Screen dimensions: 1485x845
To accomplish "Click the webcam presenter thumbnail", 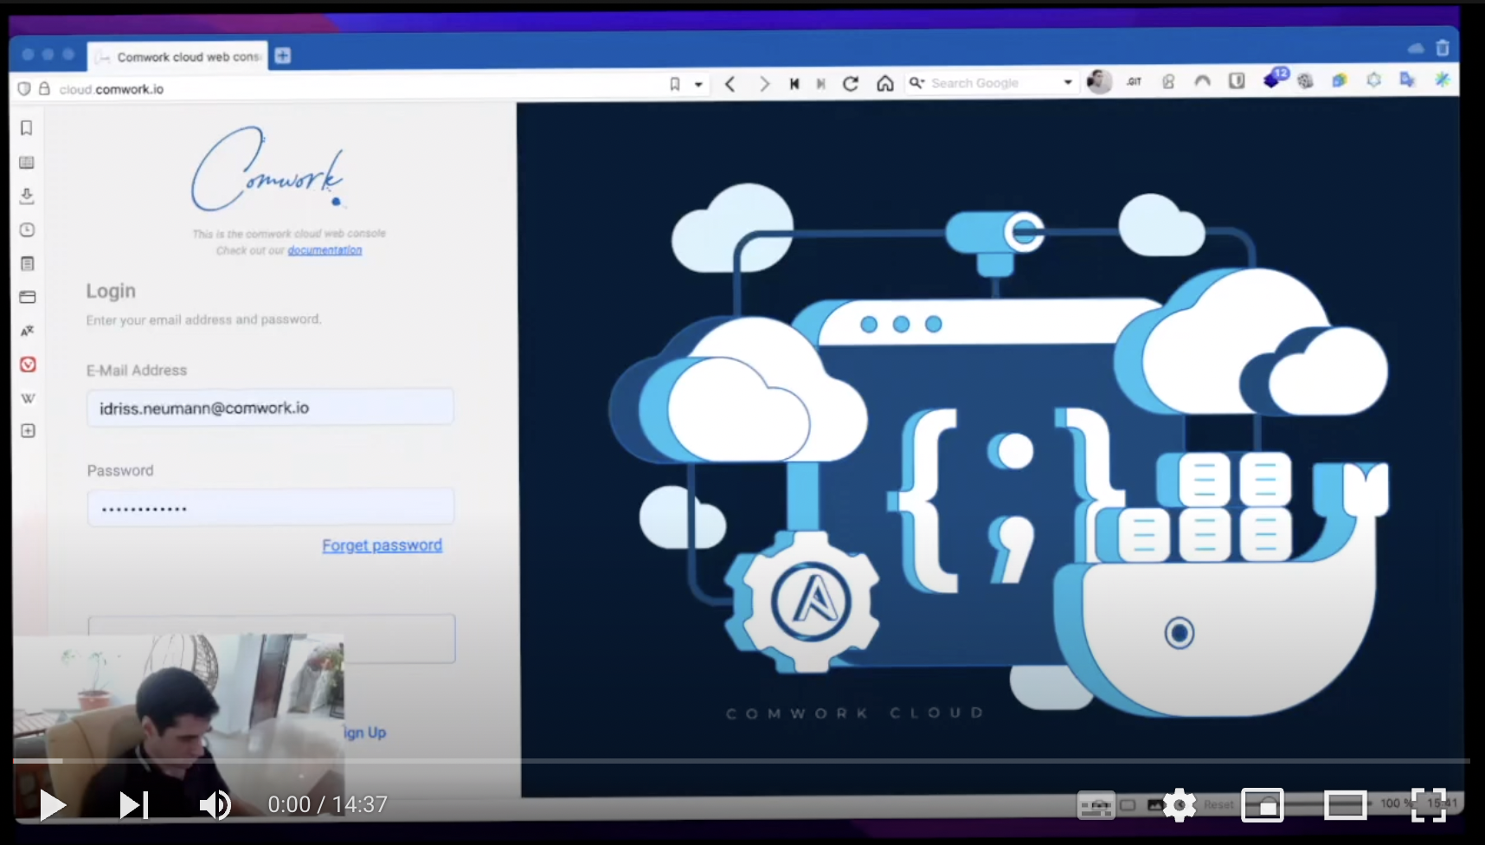I will (179, 726).
